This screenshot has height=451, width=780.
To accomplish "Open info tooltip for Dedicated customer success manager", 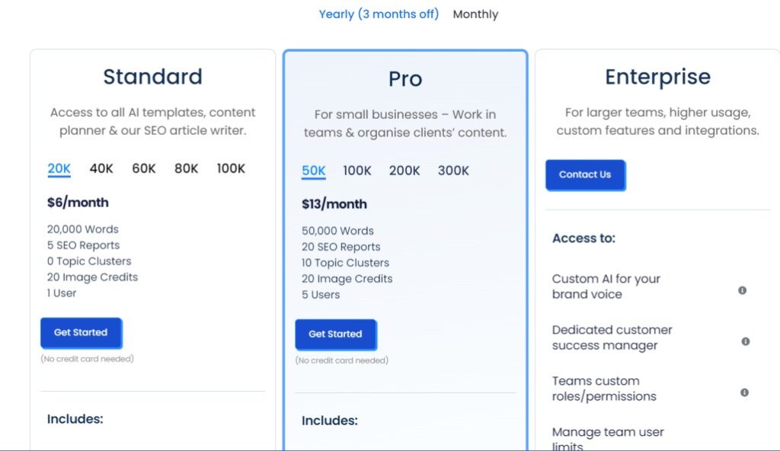I will [x=744, y=341].
